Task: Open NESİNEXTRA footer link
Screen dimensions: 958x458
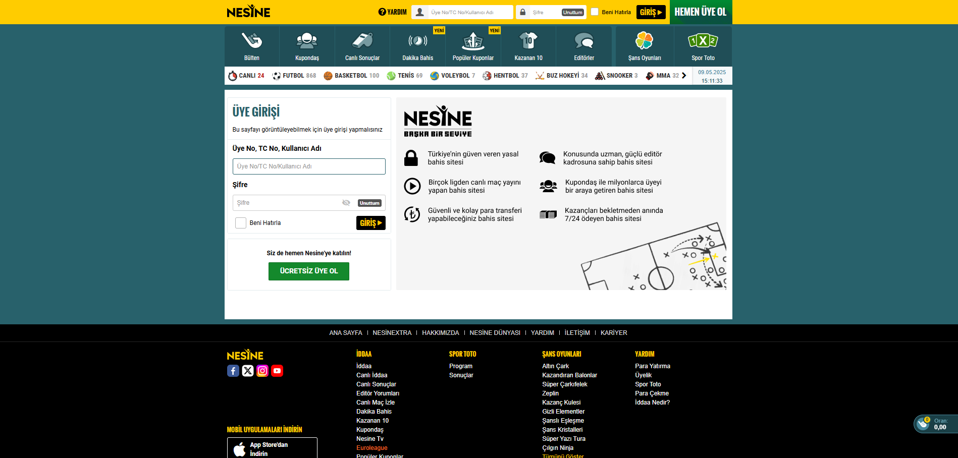Action: [392, 333]
